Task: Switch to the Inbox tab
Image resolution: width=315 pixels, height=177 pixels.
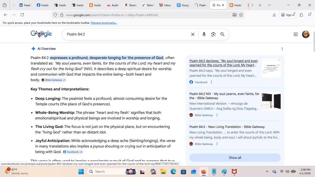Action: point(165,5)
